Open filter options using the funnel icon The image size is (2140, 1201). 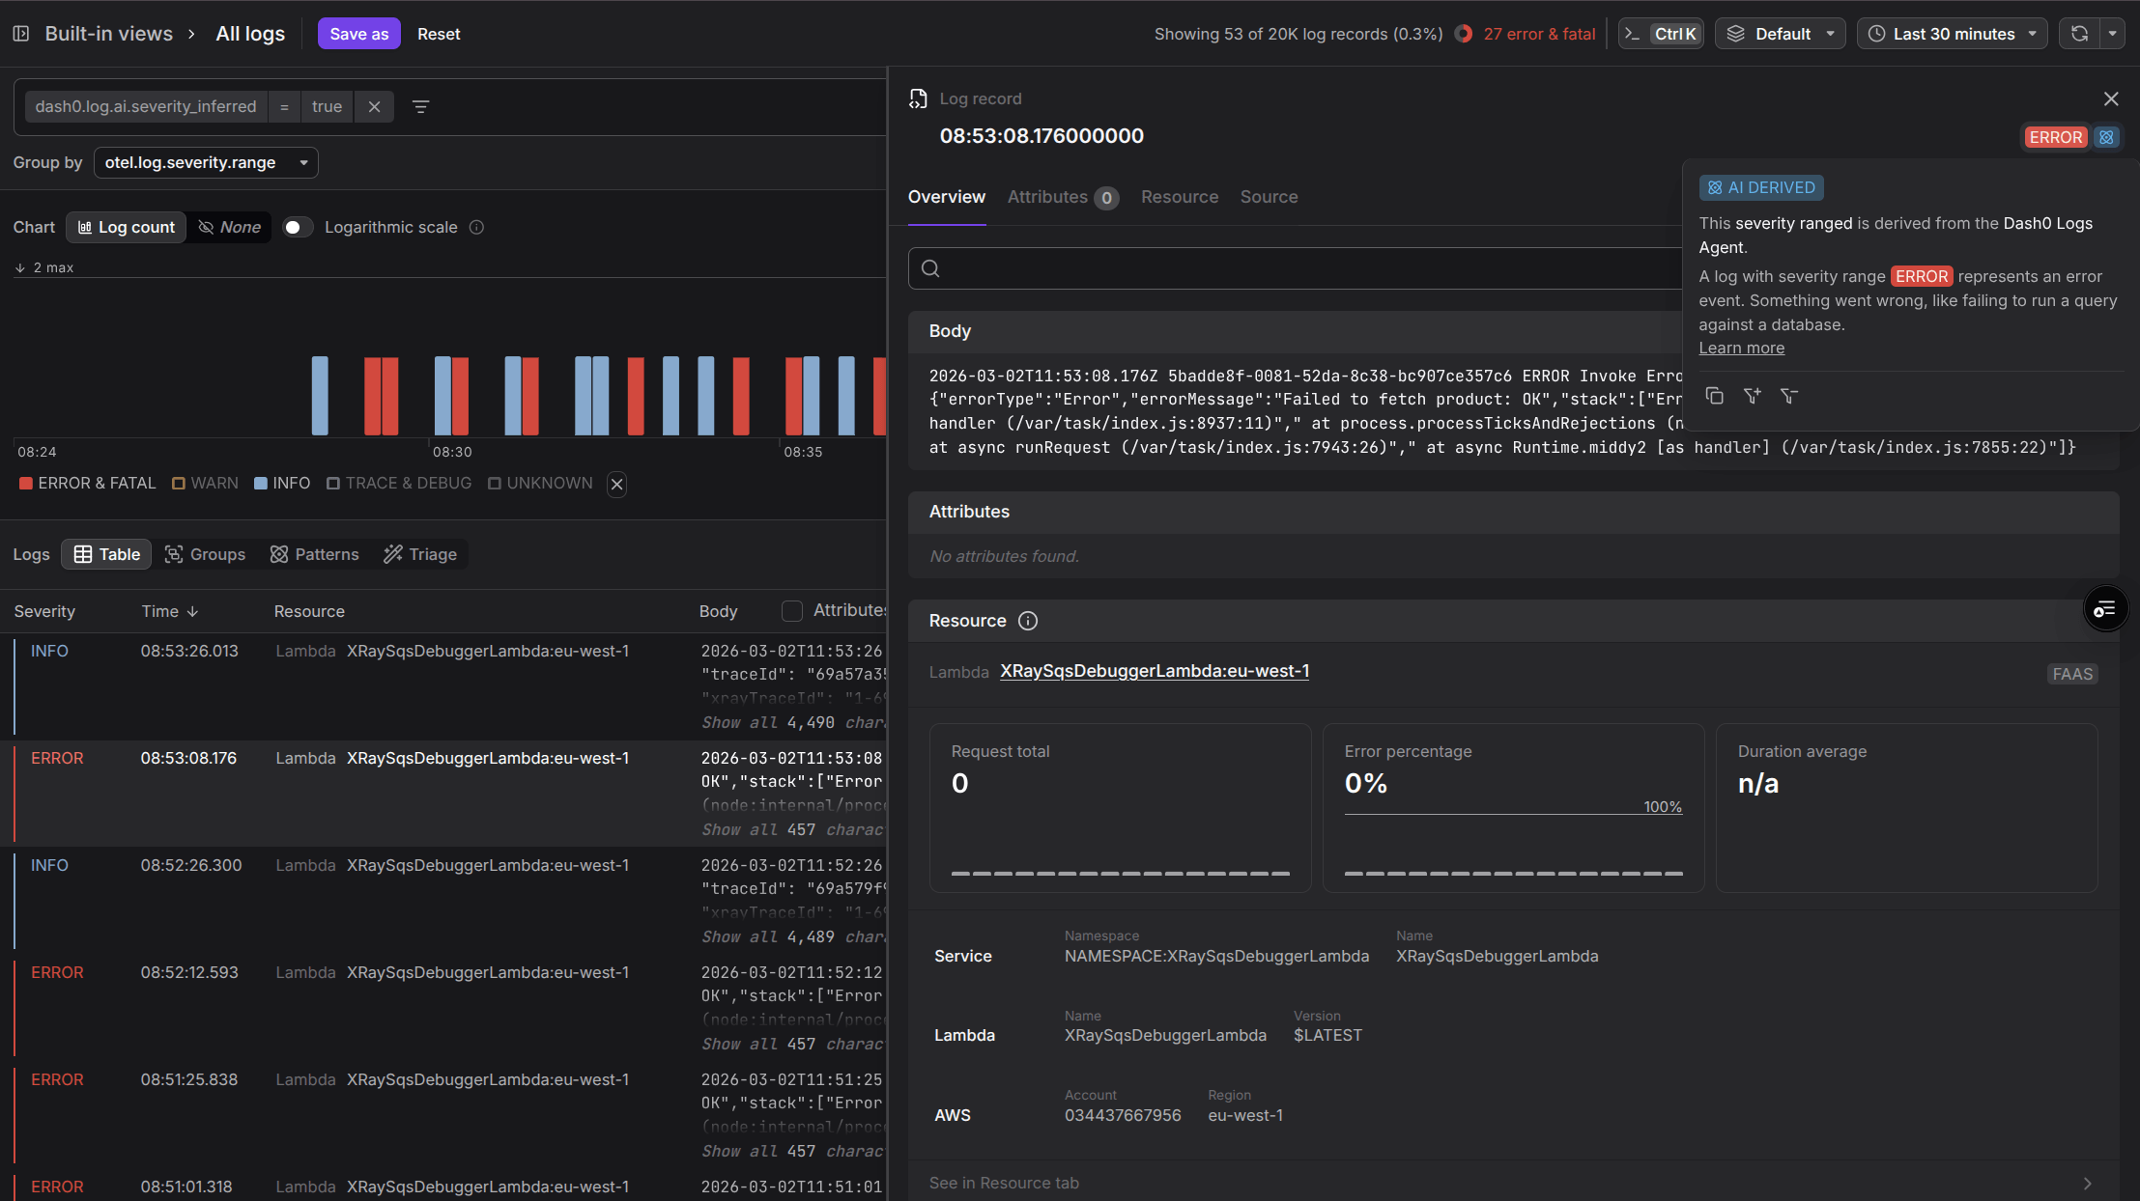click(420, 106)
